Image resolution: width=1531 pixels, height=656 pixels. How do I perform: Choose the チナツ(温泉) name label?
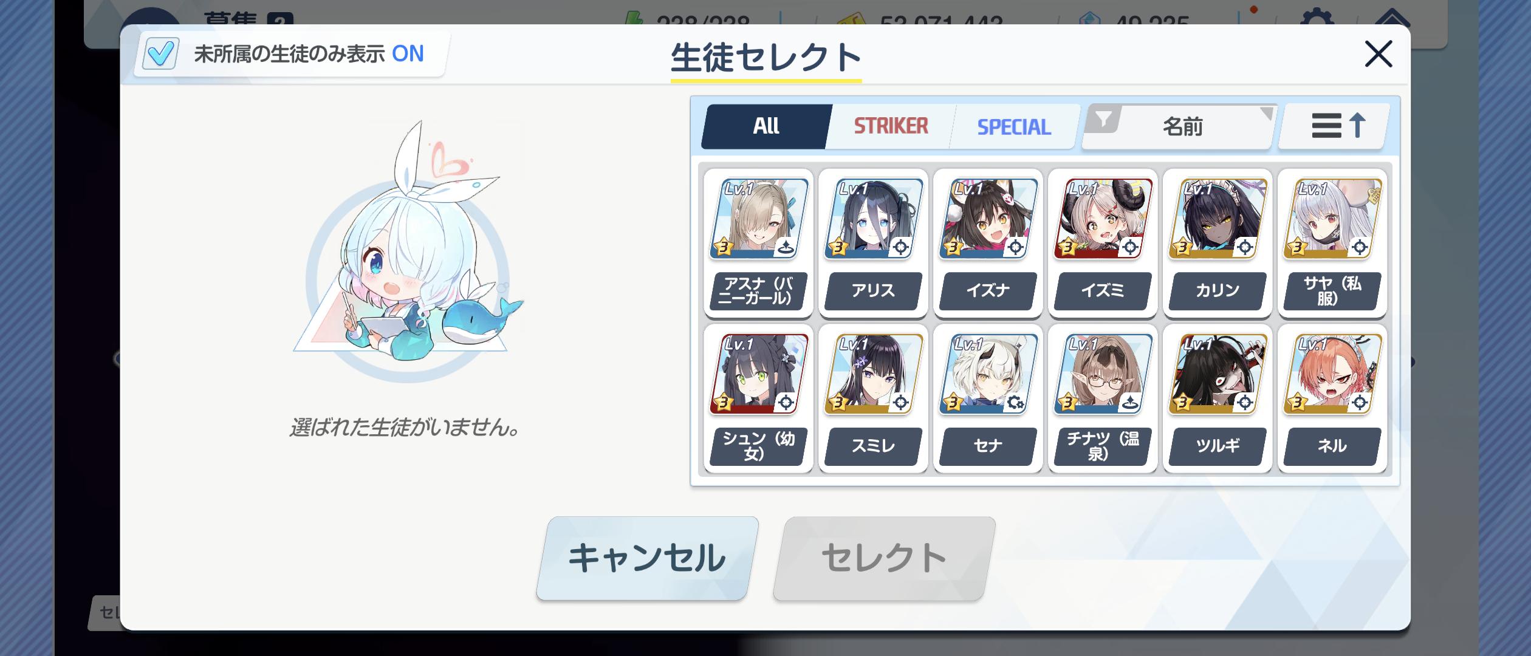point(1103,446)
